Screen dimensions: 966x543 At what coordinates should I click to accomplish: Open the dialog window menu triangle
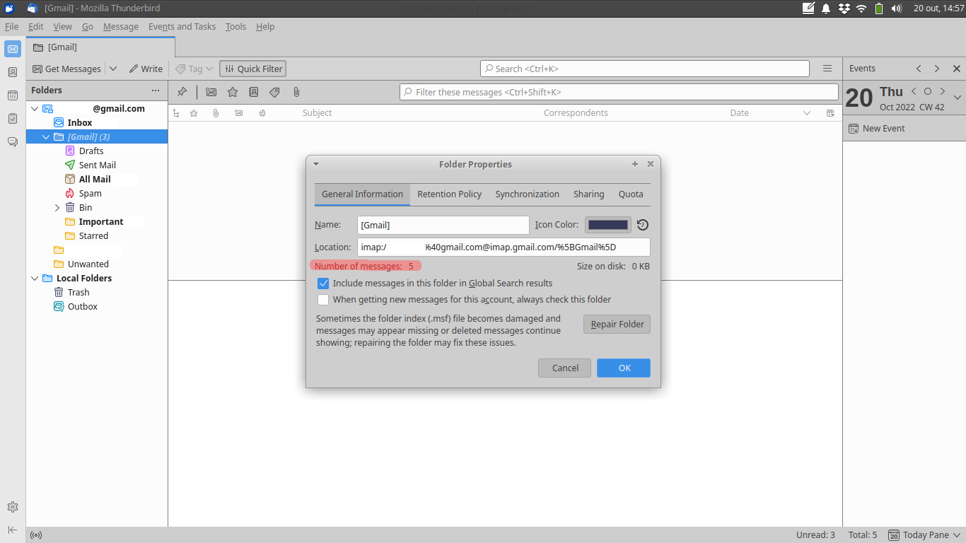(x=316, y=164)
